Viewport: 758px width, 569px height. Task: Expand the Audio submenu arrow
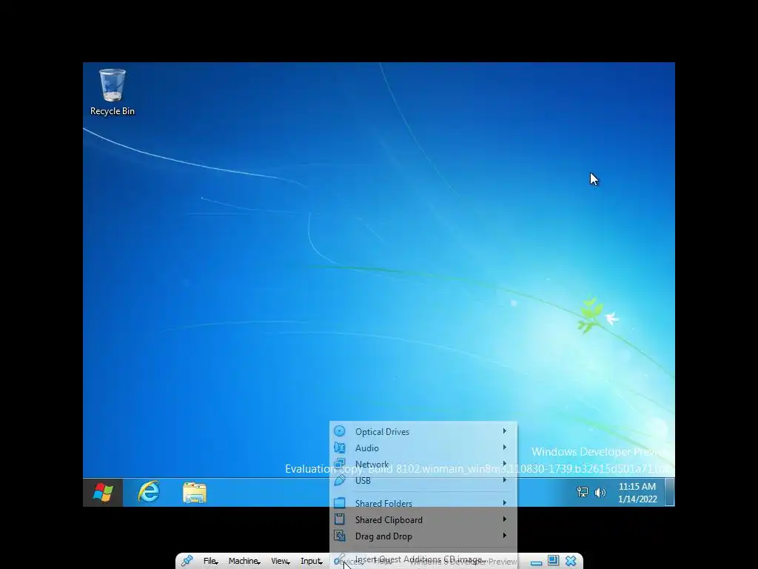click(505, 447)
